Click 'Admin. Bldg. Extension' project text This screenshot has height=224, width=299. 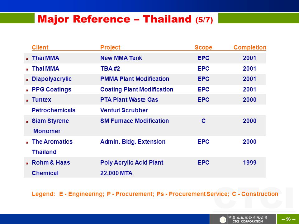tap(133, 142)
